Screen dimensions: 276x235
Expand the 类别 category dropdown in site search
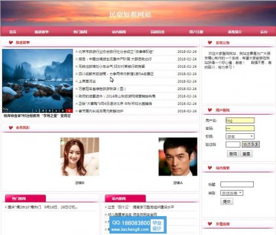pos(232,193)
